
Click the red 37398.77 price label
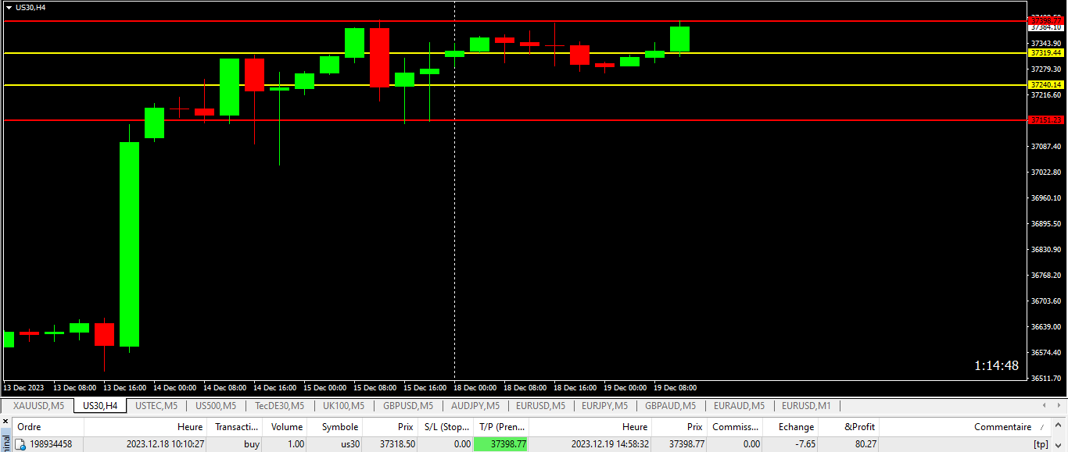pos(1046,21)
